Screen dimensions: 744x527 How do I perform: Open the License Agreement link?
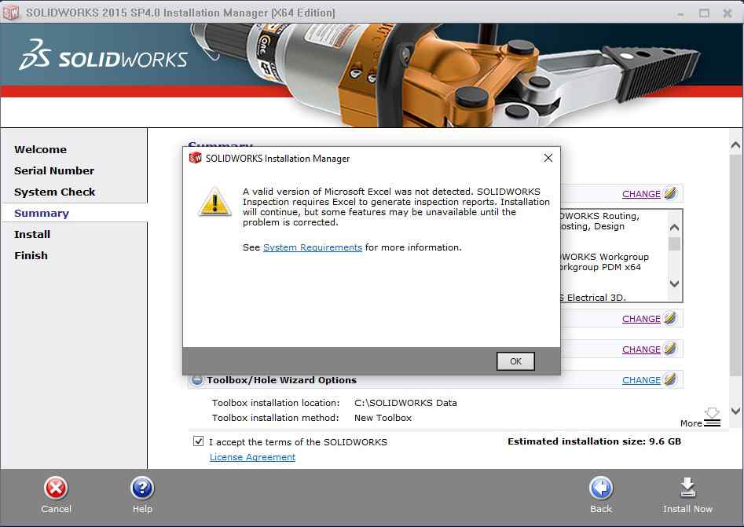[252, 457]
